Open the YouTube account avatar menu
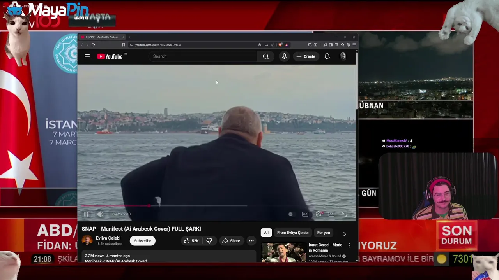This screenshot has height=280, width=499. click(x=343, y=56)
